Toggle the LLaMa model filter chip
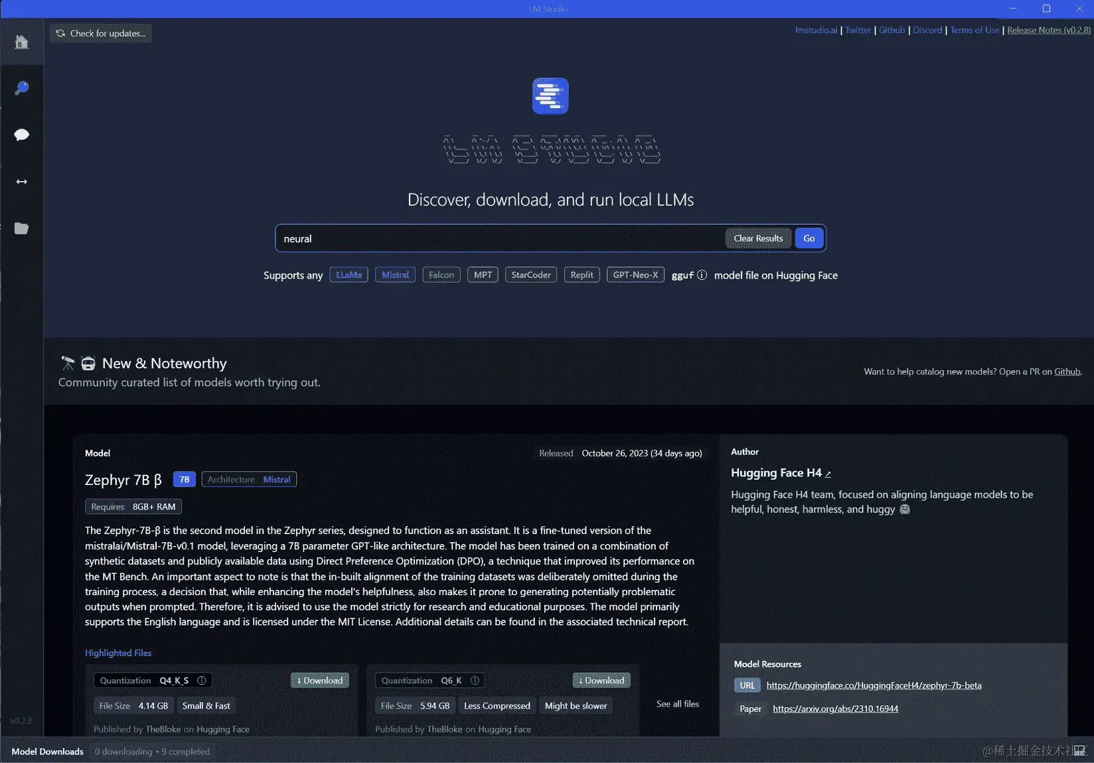Screen dimensions: 1094x763 pos(349,274)
